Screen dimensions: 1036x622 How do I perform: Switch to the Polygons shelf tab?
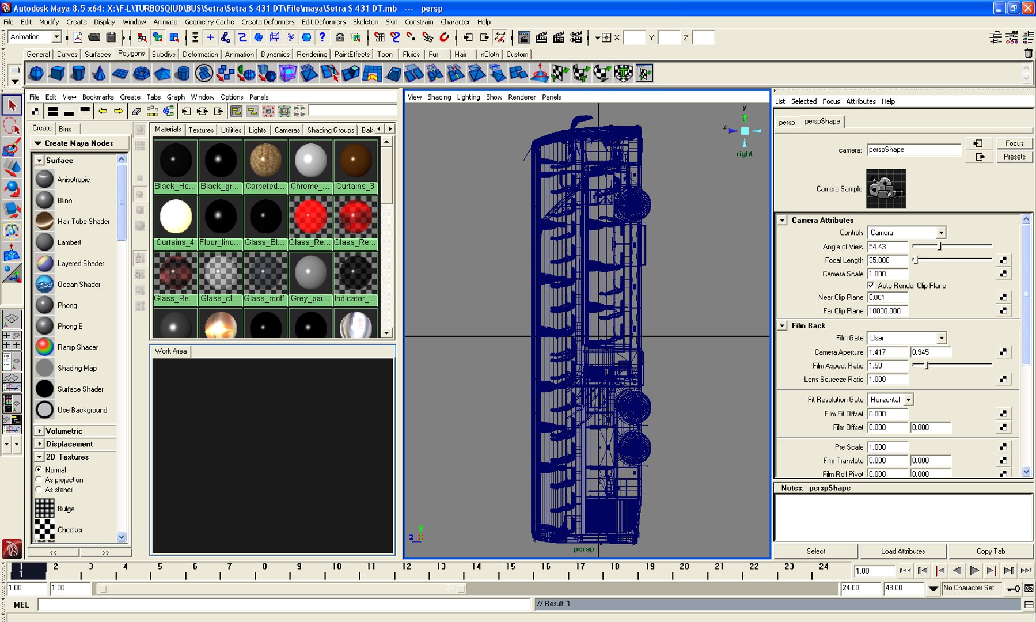tap(131, 54)
